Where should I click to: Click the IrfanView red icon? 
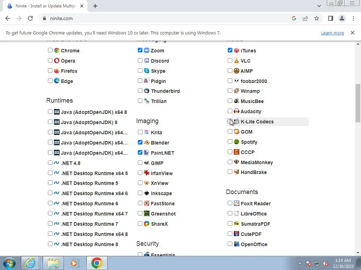click(x=147, y=173)
